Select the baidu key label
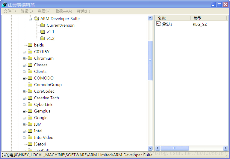Viewport: 230px width, 159px height. 39,45
